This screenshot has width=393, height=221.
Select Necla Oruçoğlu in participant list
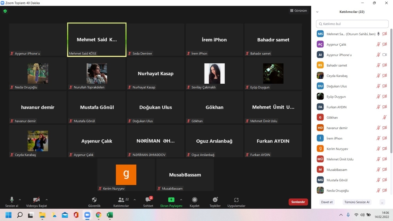pos(352,190)
